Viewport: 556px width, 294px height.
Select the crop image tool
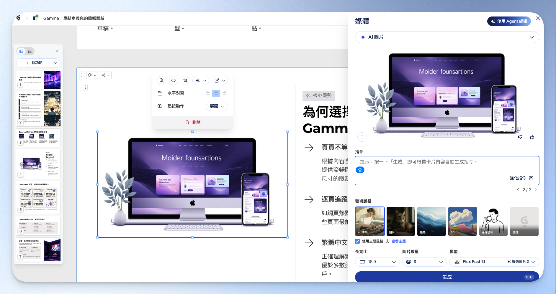[185, 80]
